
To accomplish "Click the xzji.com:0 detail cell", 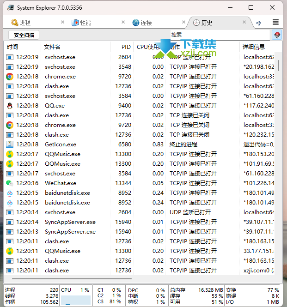I will [x=259, y=271].
